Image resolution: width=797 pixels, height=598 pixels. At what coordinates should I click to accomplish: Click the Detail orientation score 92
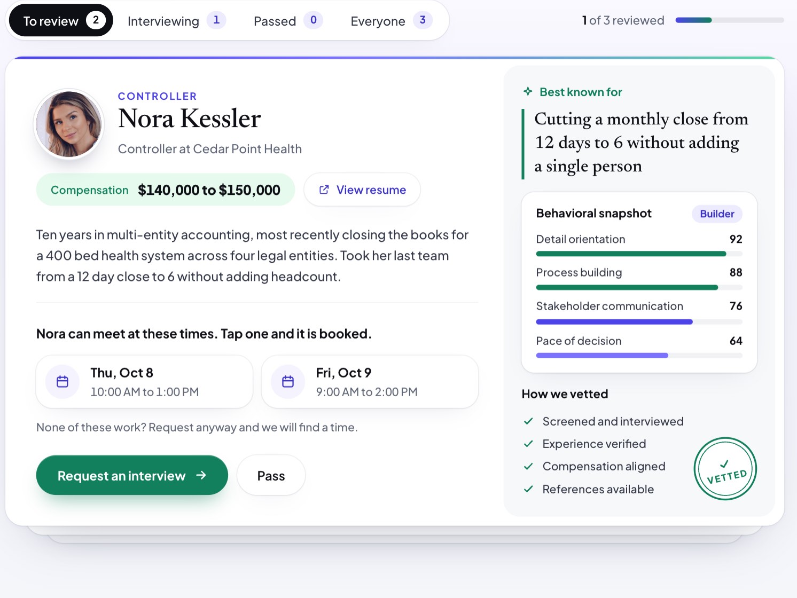[x=736, y=239]
